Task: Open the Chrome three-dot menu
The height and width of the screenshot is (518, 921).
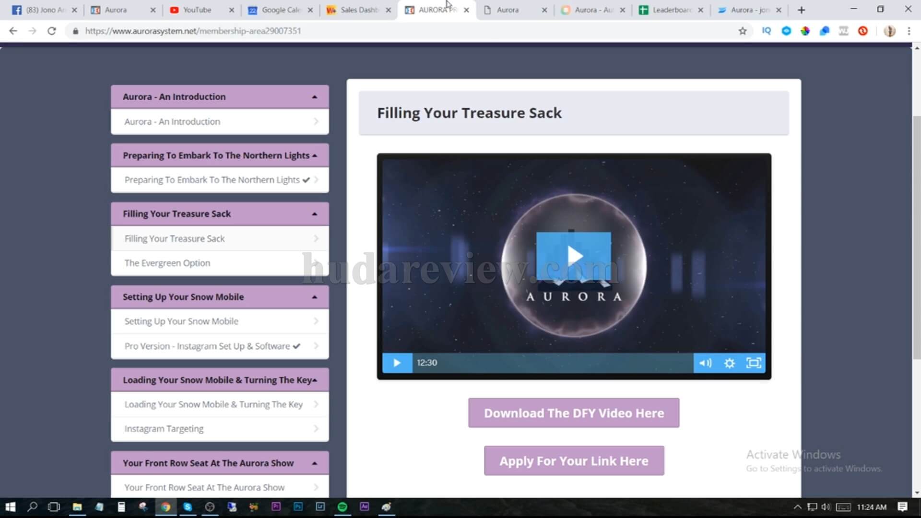Action: [909, 31]
